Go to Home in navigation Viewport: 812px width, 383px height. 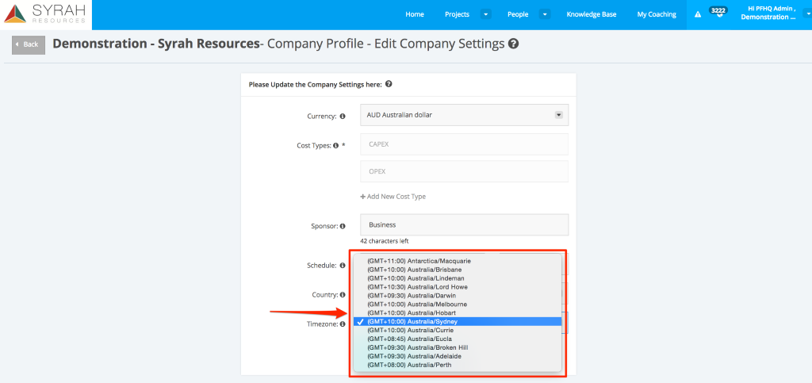(x=414, y=14)
